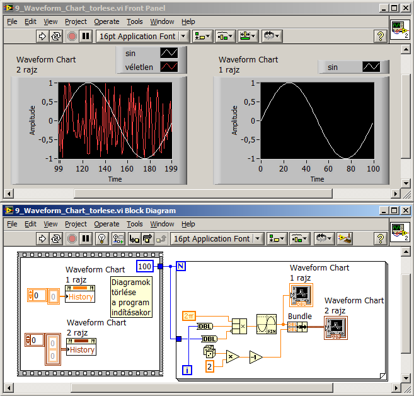Open Resize Objects dropdown in Front Panel
Image resolution: width=414 pixels, height=396 pixels.
point(248,36)
